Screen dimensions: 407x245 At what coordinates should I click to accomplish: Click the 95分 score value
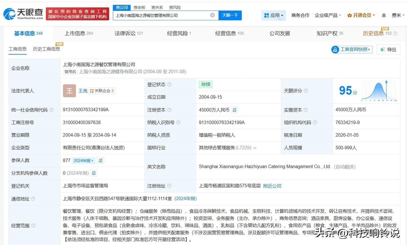pos(348,91)
